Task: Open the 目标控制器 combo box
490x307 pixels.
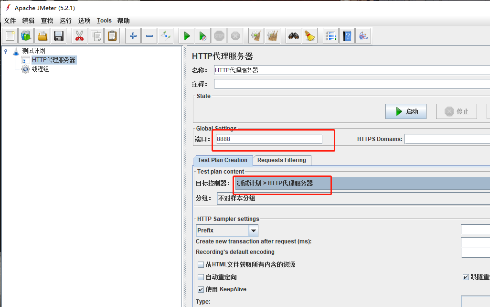Action: (362, 183)
